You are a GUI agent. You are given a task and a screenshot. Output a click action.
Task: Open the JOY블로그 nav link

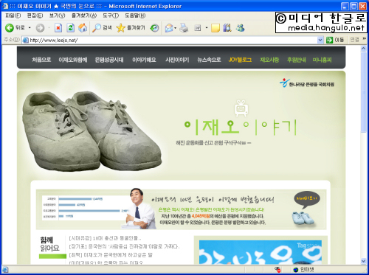pyautogui.click(x=240, y=60)
